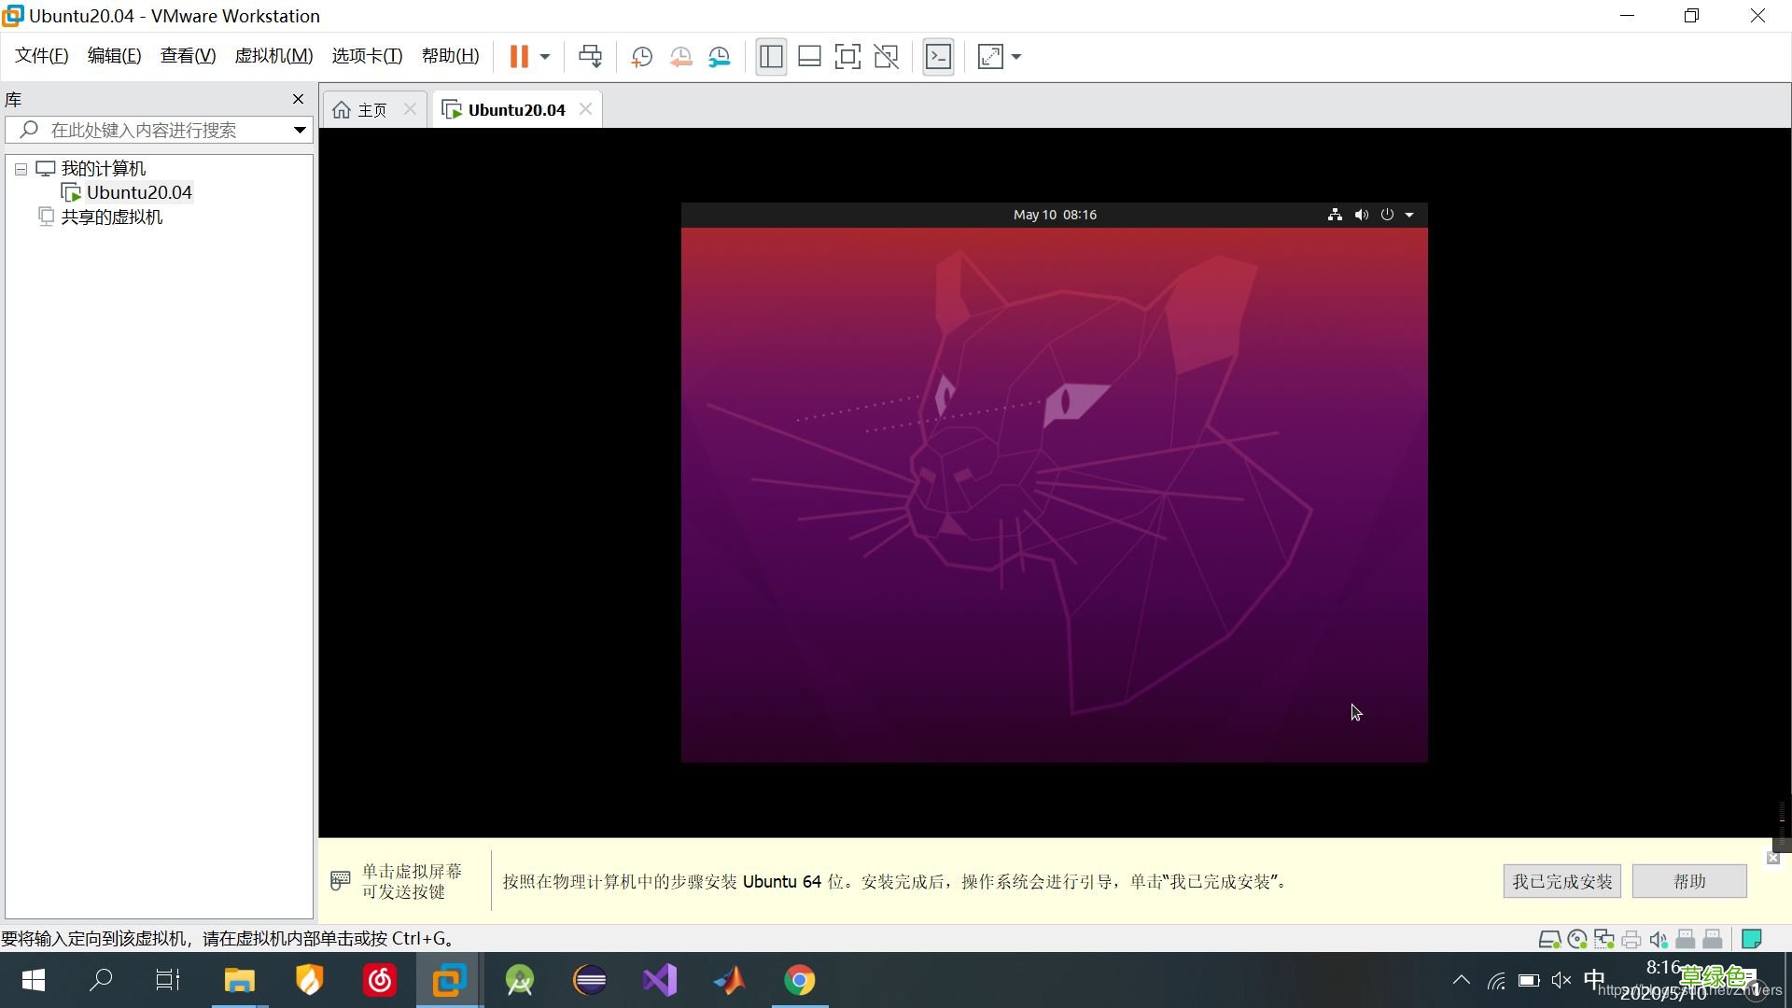
Task: Toggle the Chinese input method indicator
Action: (1594, 979)
